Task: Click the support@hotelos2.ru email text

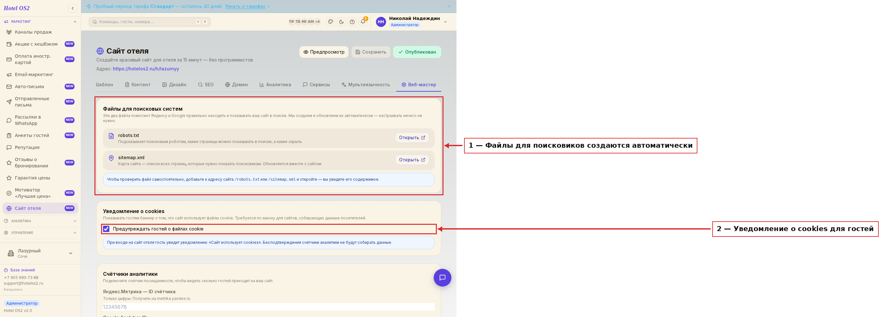Action: (x=23, y=283)
